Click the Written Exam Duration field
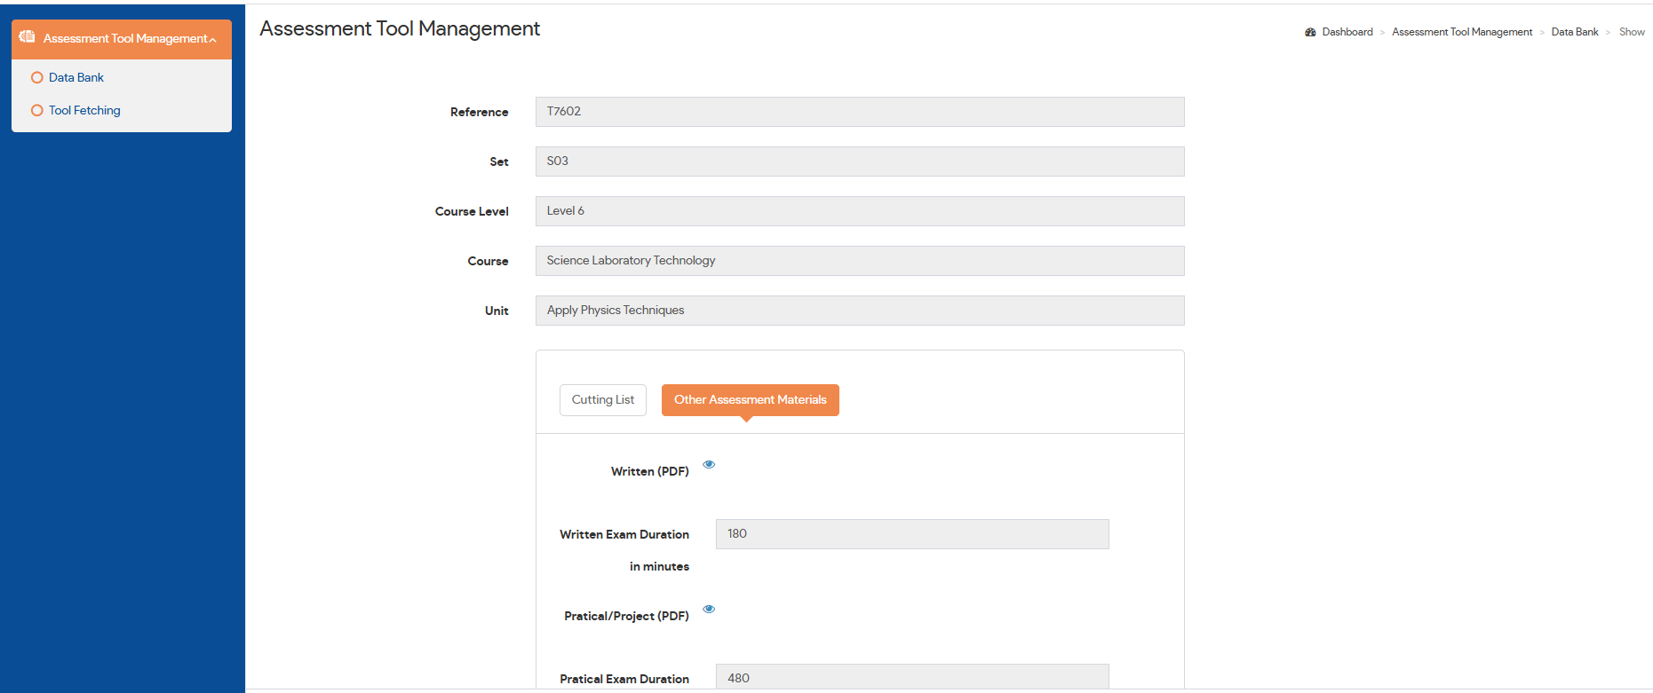This screenshot has width=1653, height=693. point(911,534)
